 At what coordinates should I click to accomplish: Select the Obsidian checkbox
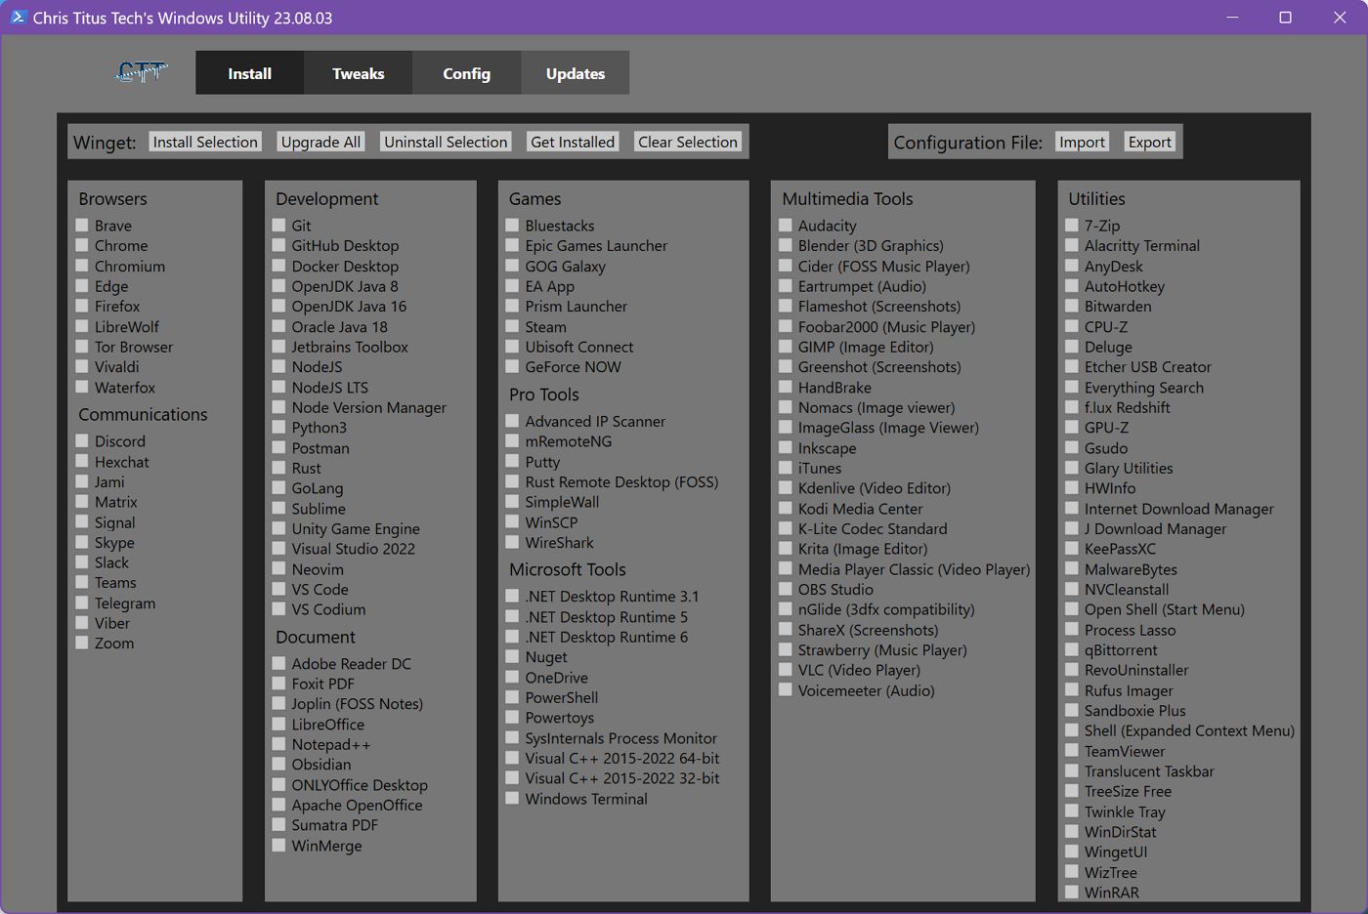279,764
